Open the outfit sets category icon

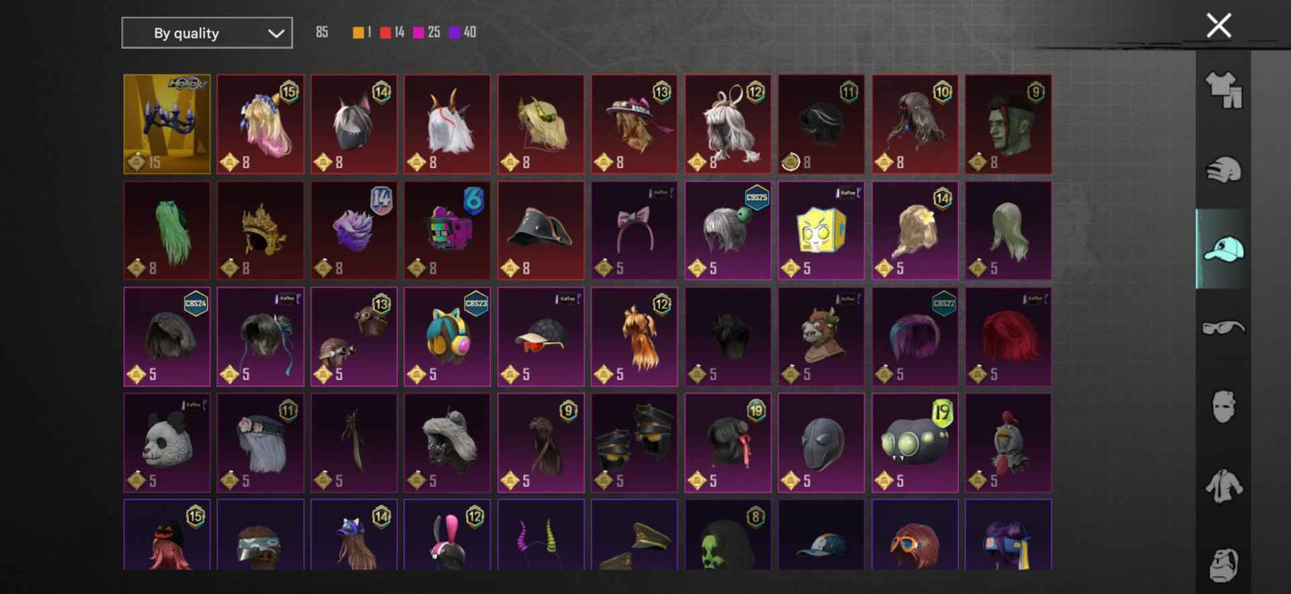(x=1223, y=90)
